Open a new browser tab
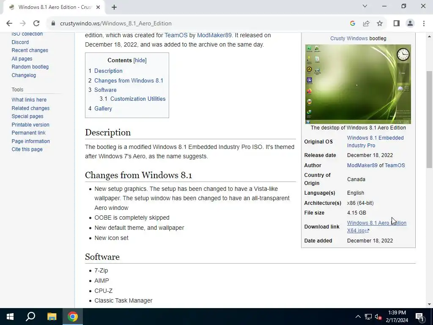The image size is (433, 325). [114, 7]
